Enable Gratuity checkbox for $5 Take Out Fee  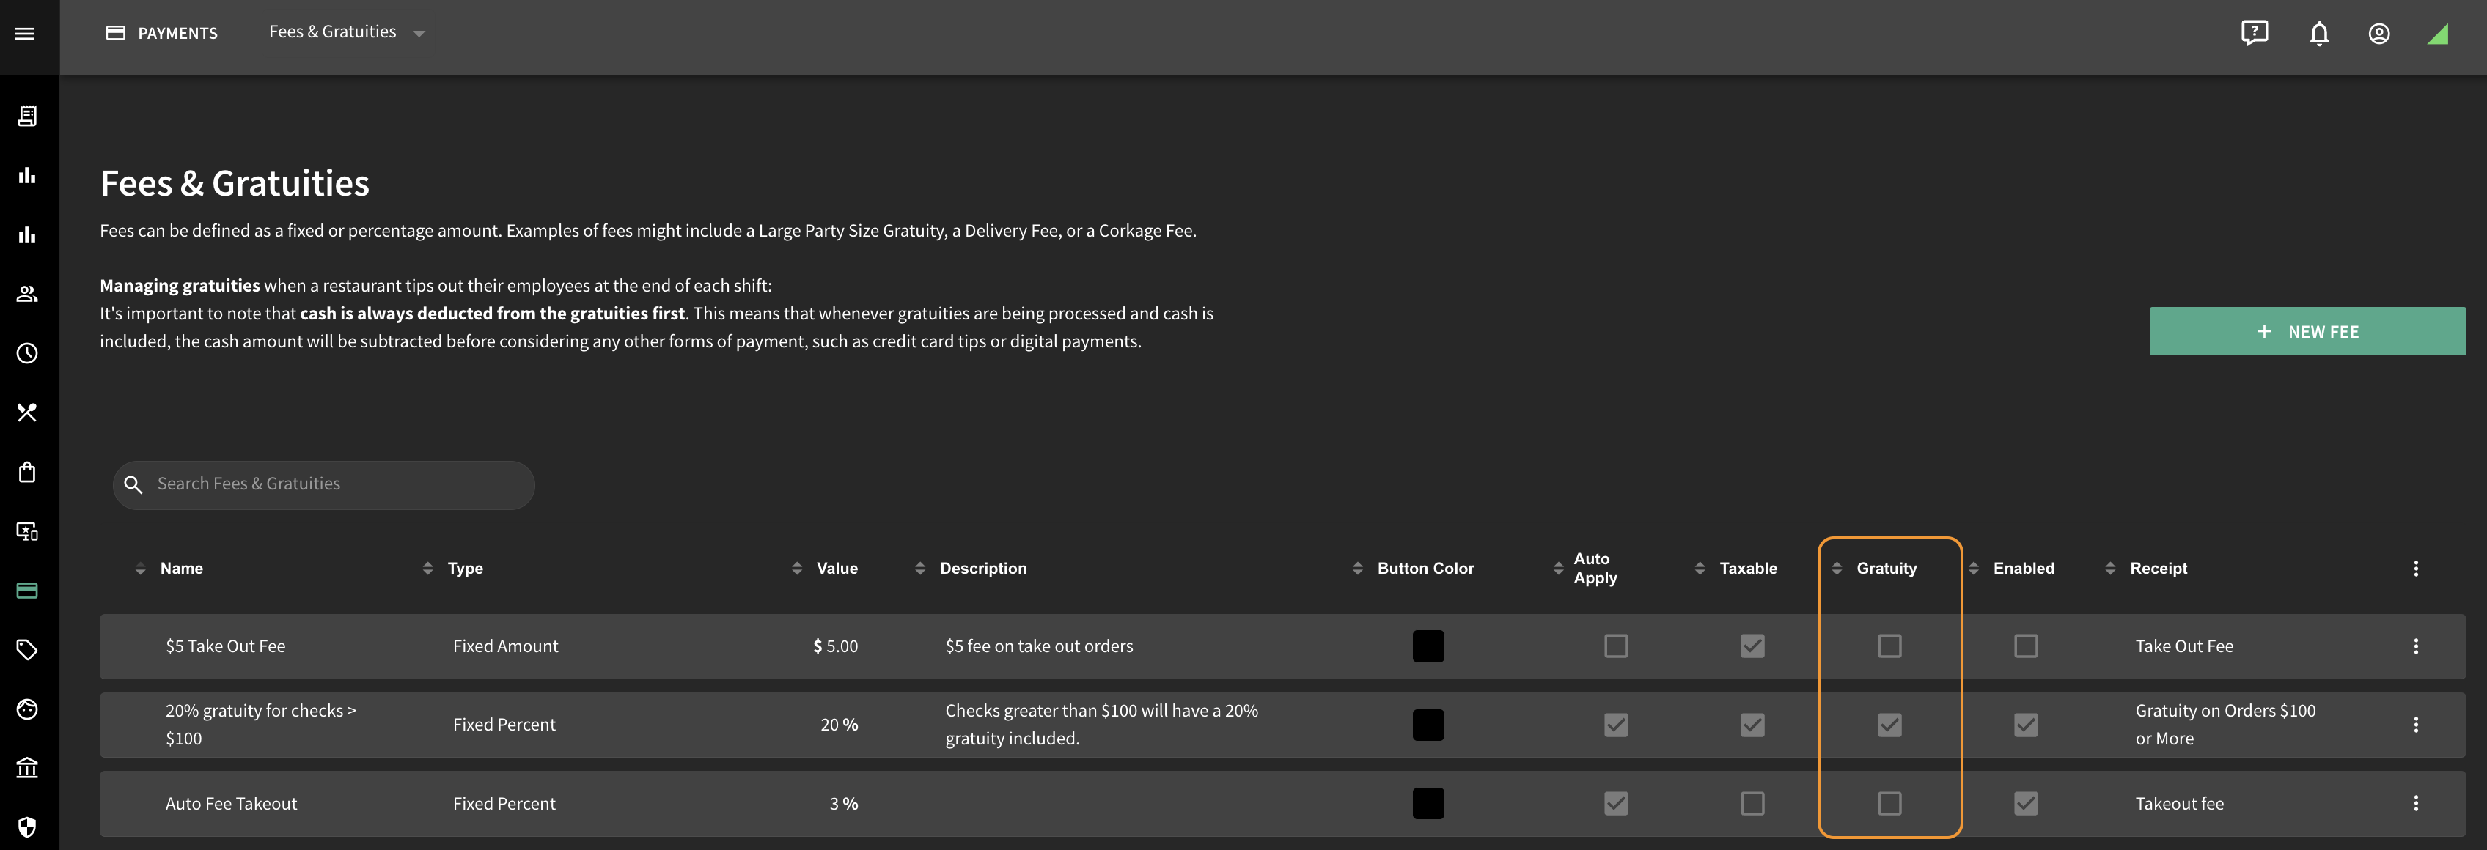1889,646
